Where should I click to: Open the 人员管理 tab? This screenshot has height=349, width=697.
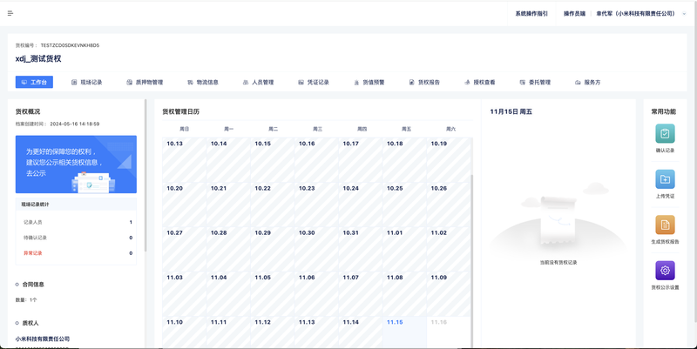click(258, 82)
